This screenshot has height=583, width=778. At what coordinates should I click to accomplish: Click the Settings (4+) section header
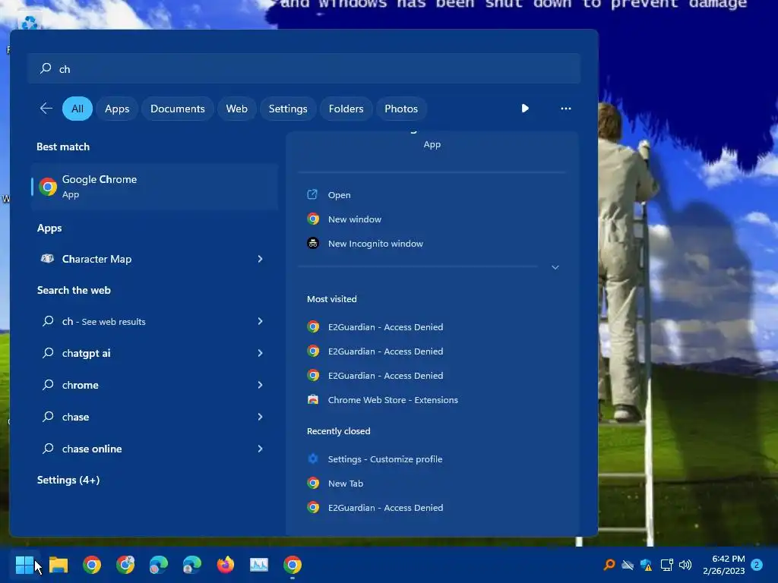(68, 480)
